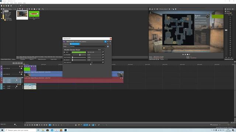Click the About button in Chroma Keyer
The image size is (236, 132).
click(100, 50)
